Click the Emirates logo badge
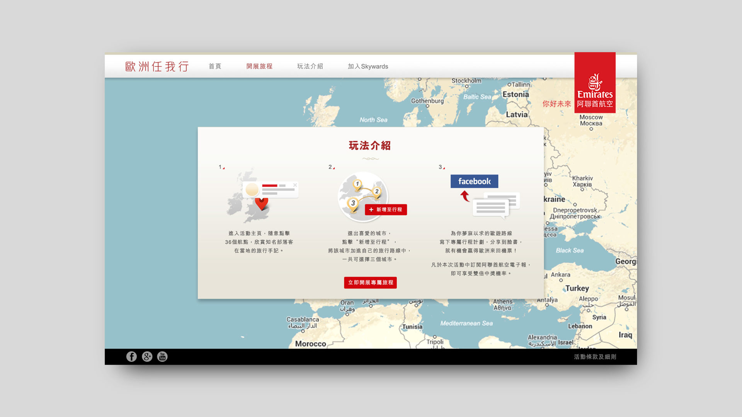This screenshot has width=742, height=417. 595,83
